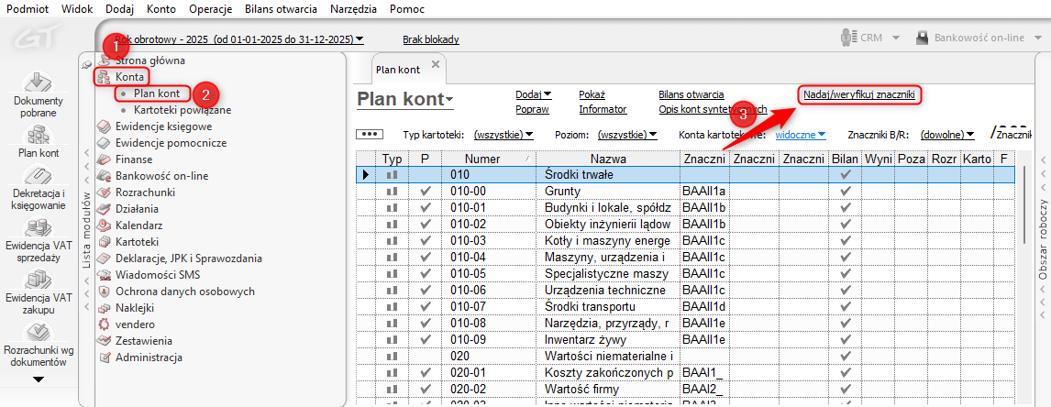
Task: Open Dekretacja i księgowanie icon
Action: (38, 178)
